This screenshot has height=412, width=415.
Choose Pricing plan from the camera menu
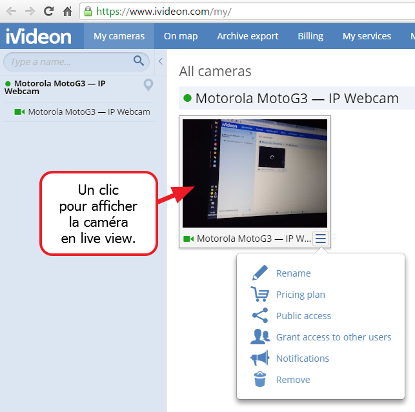[300, 295]
